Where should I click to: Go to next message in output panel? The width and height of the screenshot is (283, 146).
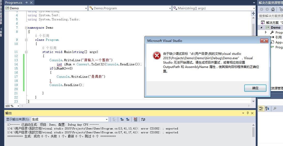point(128,119)
